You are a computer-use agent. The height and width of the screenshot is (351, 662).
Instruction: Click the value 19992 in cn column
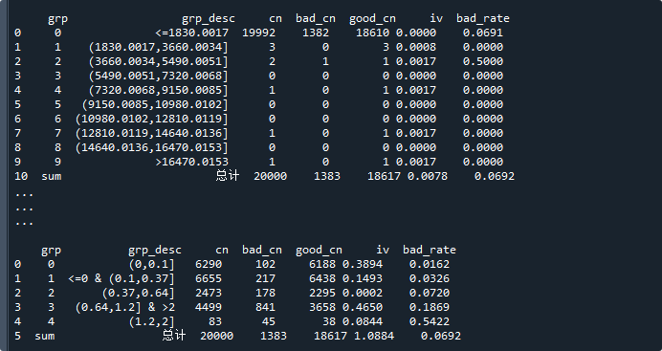pos(259,33)
